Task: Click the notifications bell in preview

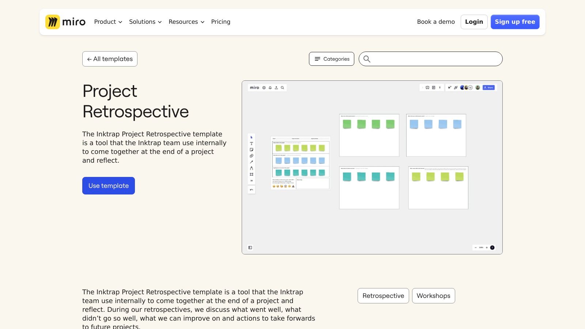Action: tap(270, 88)
